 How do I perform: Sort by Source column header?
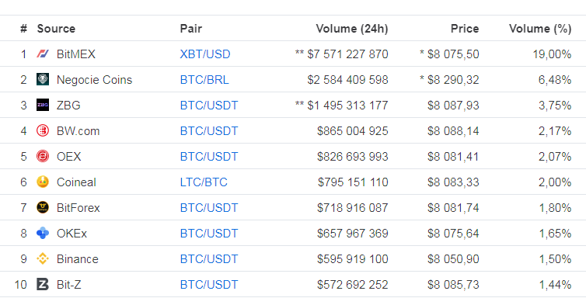coord(56,29)
